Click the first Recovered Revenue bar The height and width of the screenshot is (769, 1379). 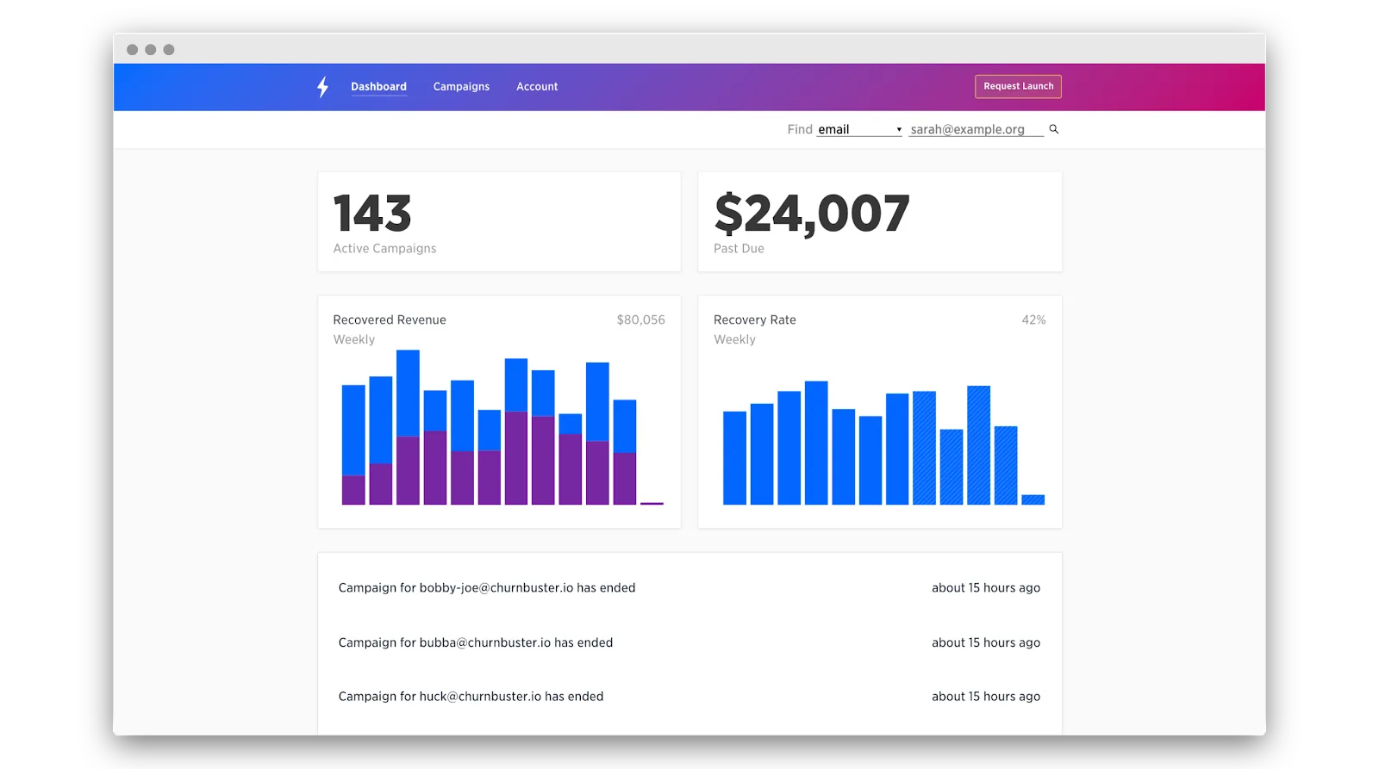(353, 444)
